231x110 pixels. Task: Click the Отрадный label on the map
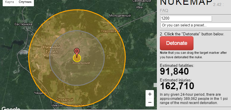[65, 100]
